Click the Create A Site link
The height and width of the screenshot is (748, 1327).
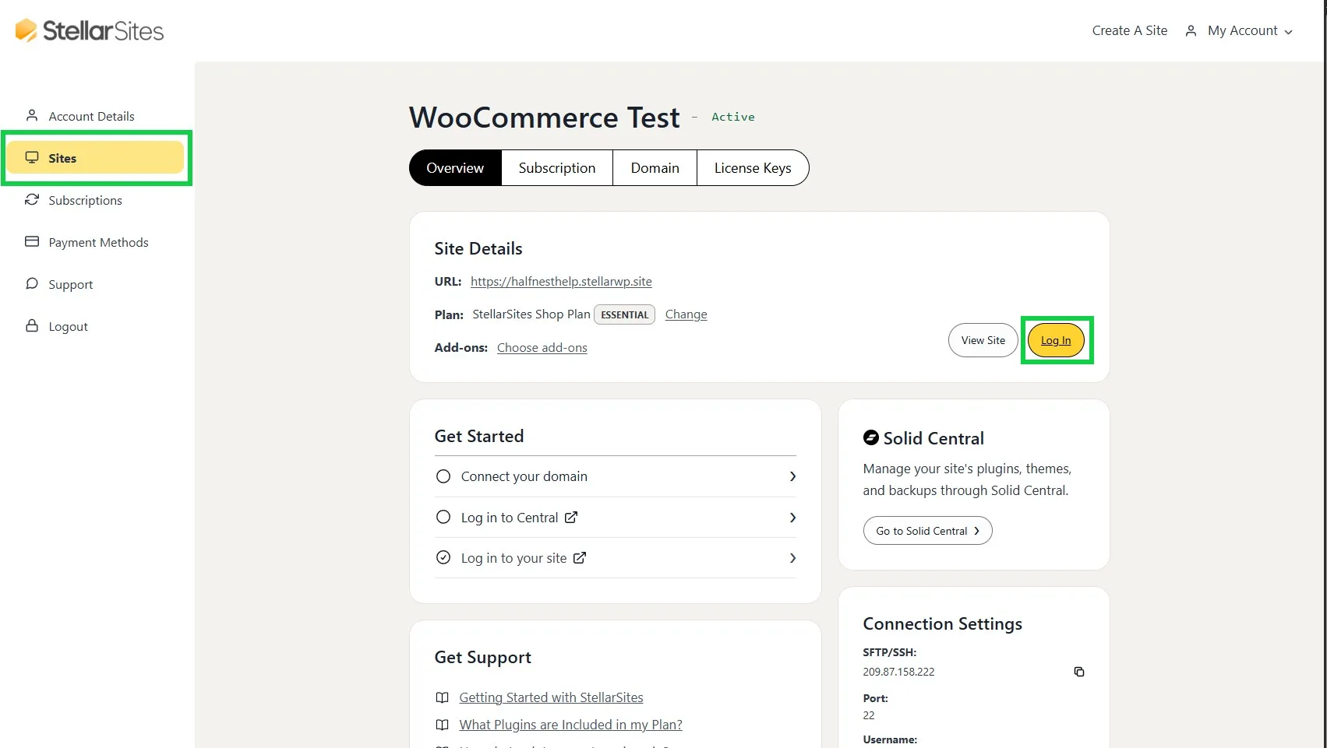pyautogui.click(x=1129, y=30)
